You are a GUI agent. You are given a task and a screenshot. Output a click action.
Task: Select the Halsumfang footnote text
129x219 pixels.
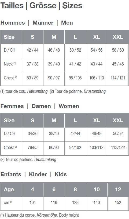pos(37,91)
